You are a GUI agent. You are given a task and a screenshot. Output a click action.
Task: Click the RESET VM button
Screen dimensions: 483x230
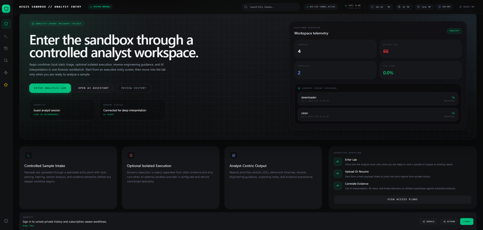[x=467, y=7]
